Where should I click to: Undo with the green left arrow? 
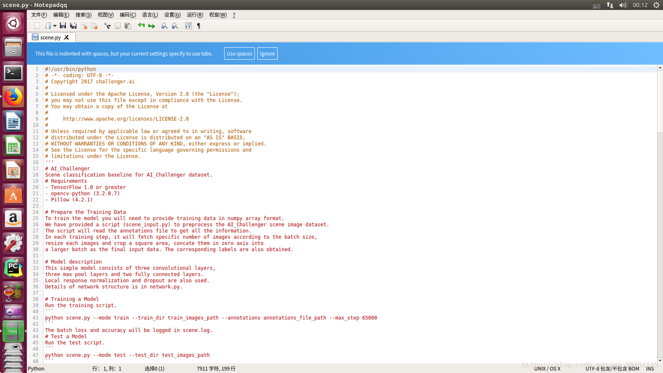141,26
